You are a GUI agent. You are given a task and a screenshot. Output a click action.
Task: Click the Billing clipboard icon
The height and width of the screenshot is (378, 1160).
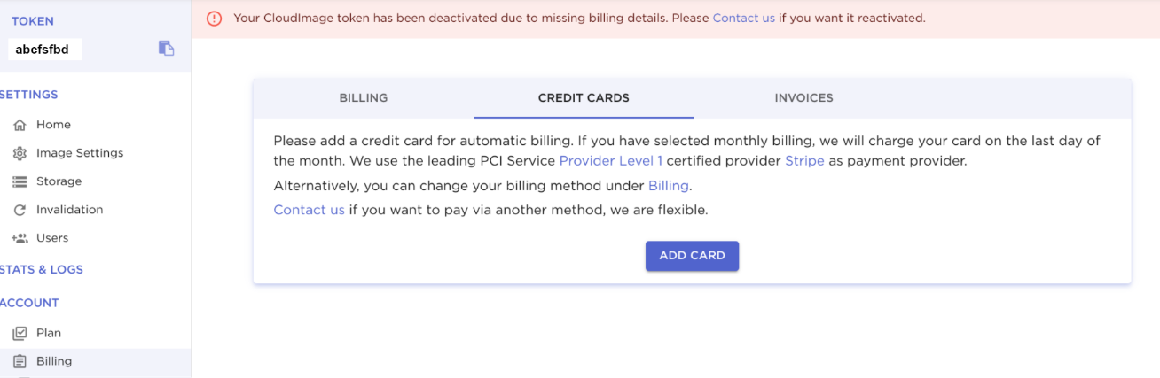click(x=20, y=361)
